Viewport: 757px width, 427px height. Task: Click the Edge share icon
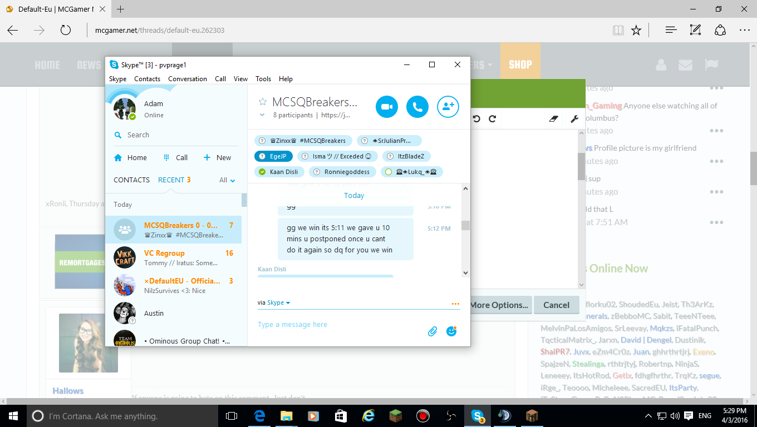[x=720, y=30]
